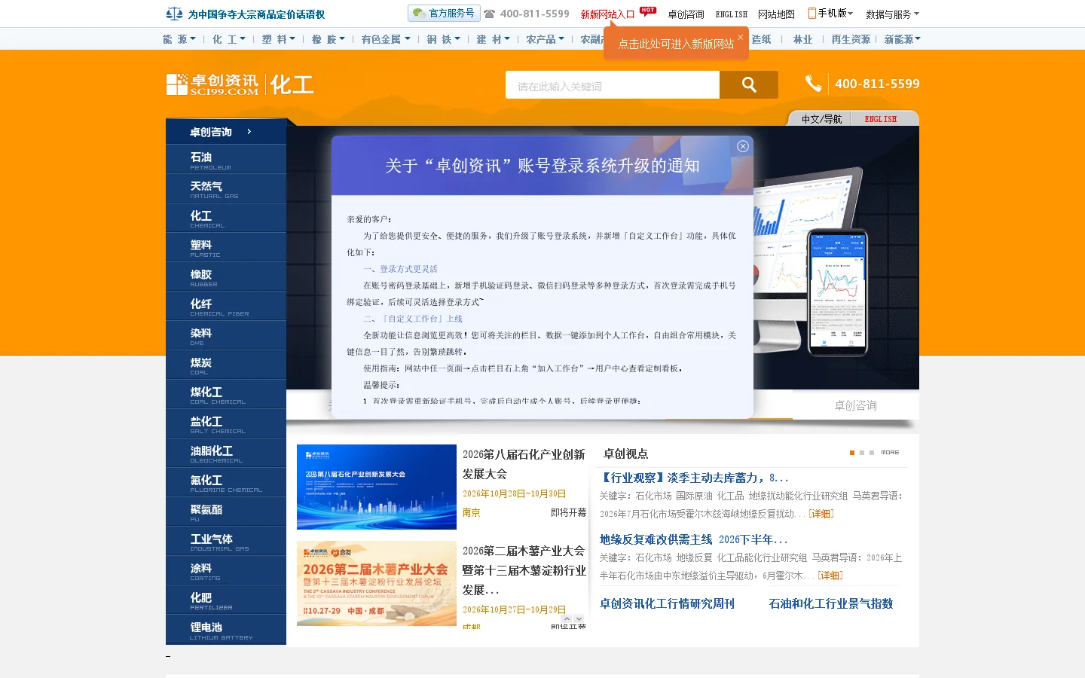Open the WeChat 官方服务号 button
The height and width of the screenshot is (678, 1085).
tap(444, 13)
